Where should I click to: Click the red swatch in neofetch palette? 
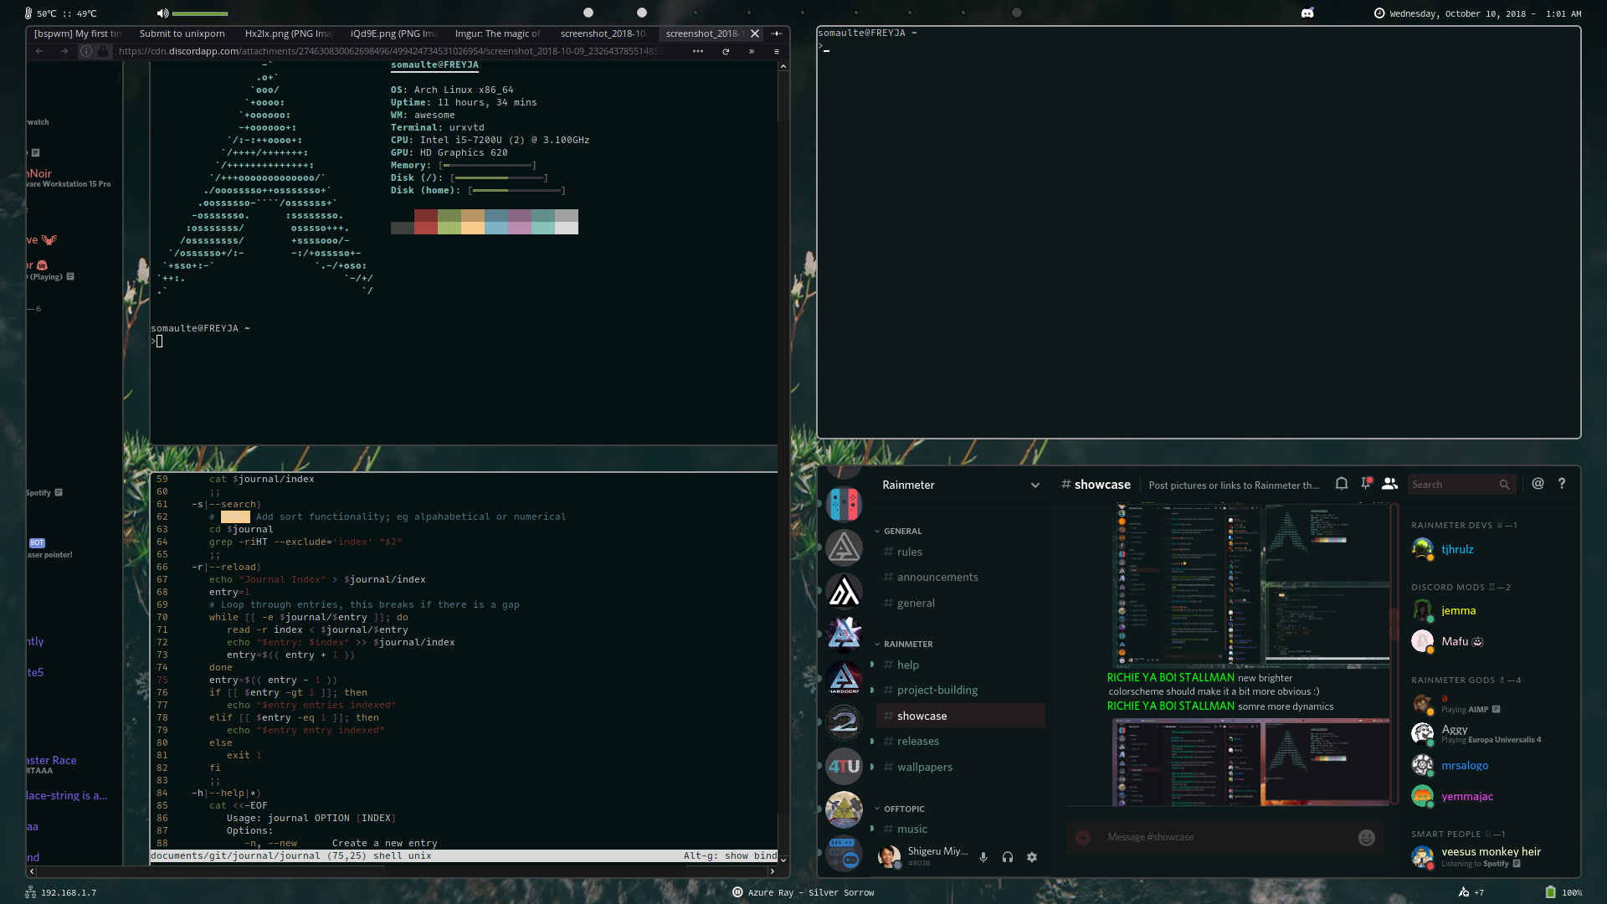pyautogui.click(x=426, y=222)
